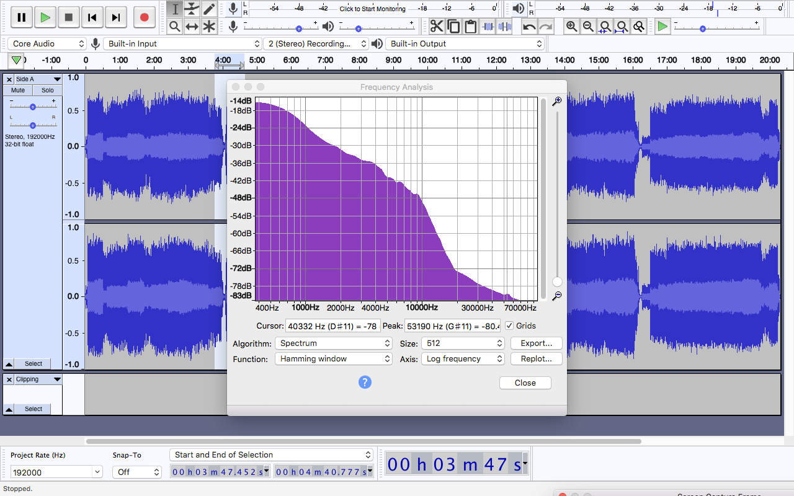Open the Side A track menu
The width and height of the screenshot is (794, 496).
pos(38,79)
